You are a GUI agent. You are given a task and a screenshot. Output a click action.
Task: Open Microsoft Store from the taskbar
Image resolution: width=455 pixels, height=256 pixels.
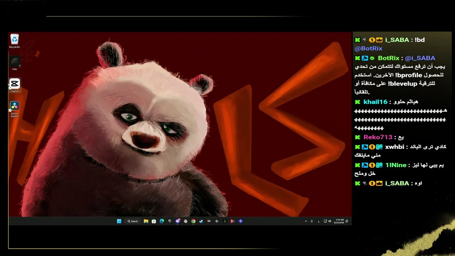coord(154,221)
